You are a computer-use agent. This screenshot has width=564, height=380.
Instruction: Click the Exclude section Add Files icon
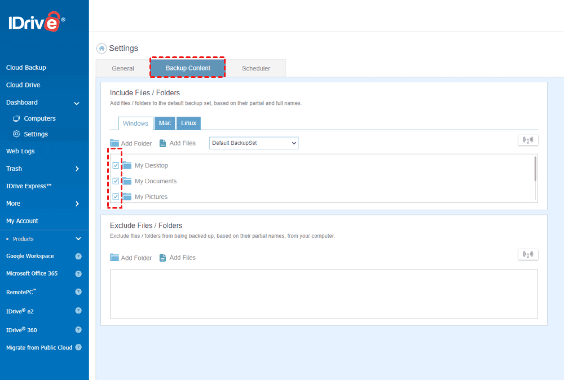coord(162,258)
